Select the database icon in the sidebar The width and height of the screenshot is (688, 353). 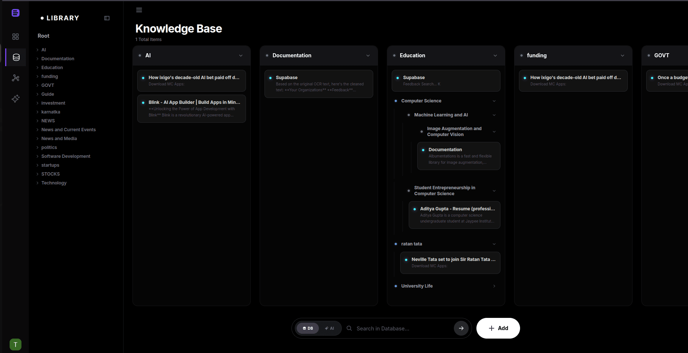click(x=15, y=57)
